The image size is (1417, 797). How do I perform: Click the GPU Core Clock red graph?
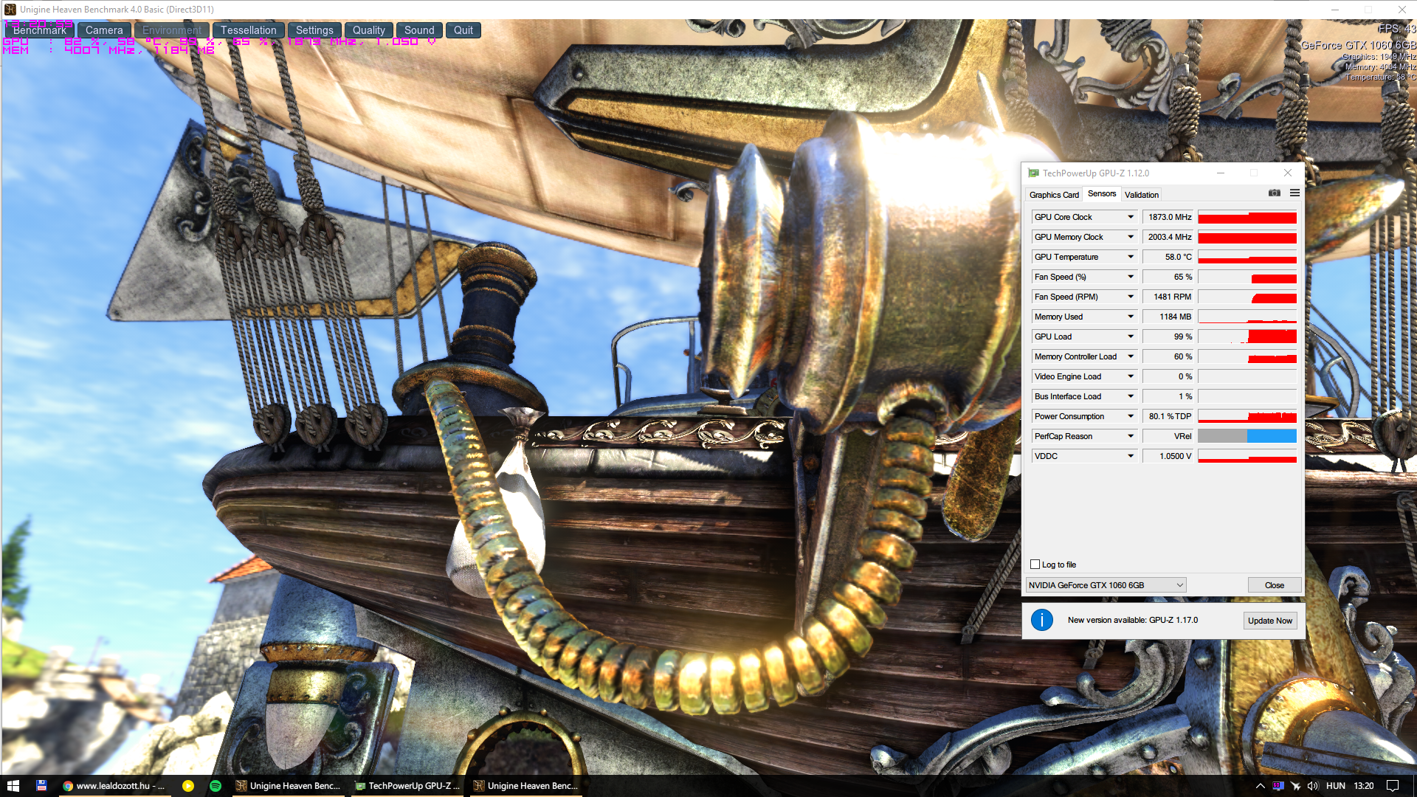(1247, 217)
